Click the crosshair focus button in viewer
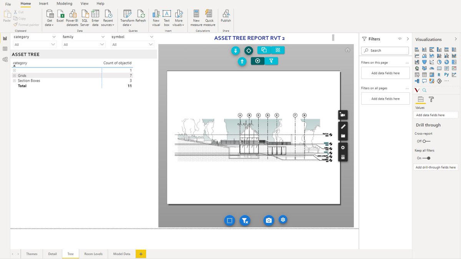The width and height of the screenshot is (461, 259). 249,50
